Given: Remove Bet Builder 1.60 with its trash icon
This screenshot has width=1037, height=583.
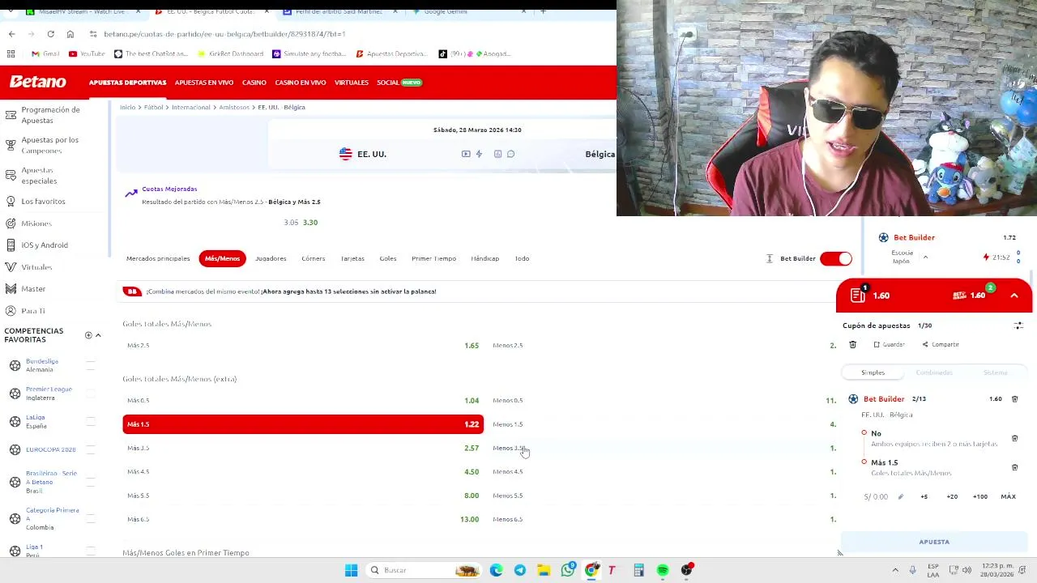Looking at the screenshot, I should pyautogui.click(x=1014, y=399).
